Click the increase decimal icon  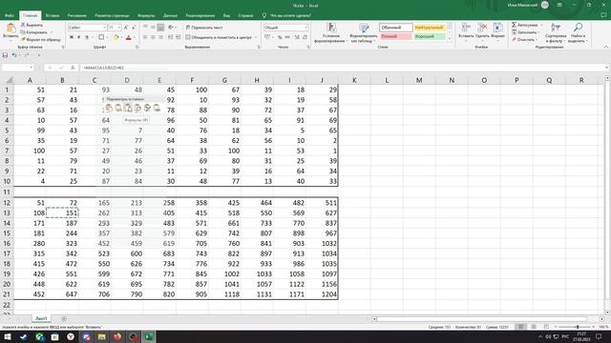(297, 37)
